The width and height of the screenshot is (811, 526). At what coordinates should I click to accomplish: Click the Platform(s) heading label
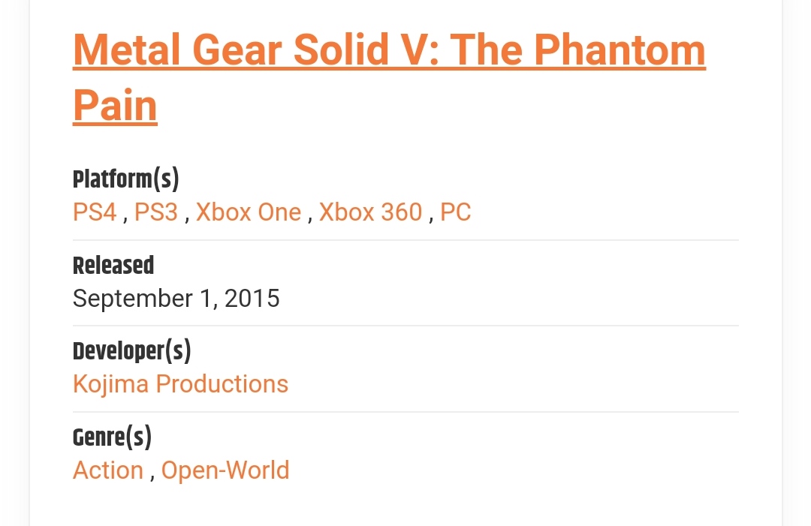125,180
